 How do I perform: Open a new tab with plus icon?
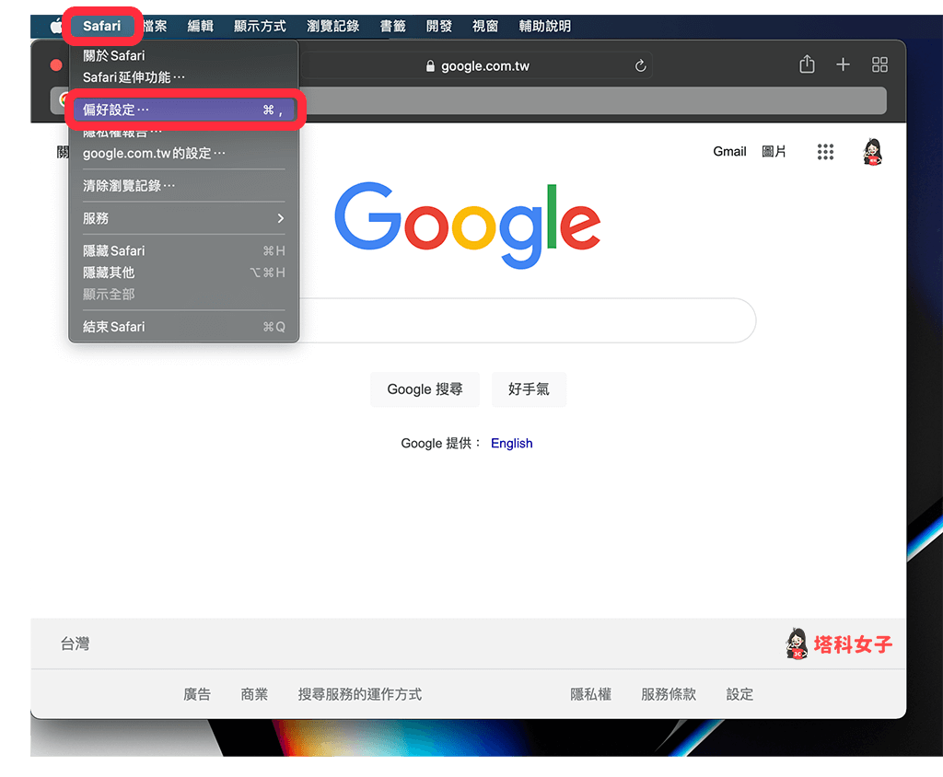[x=844, y=64]
